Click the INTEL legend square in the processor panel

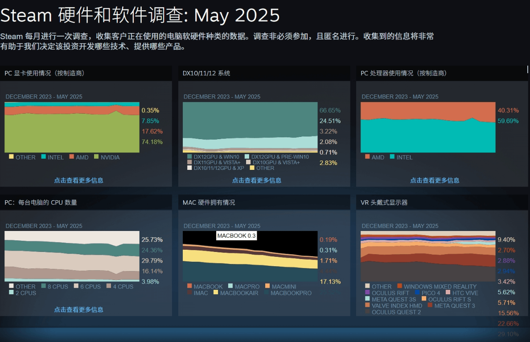point(392,157)
